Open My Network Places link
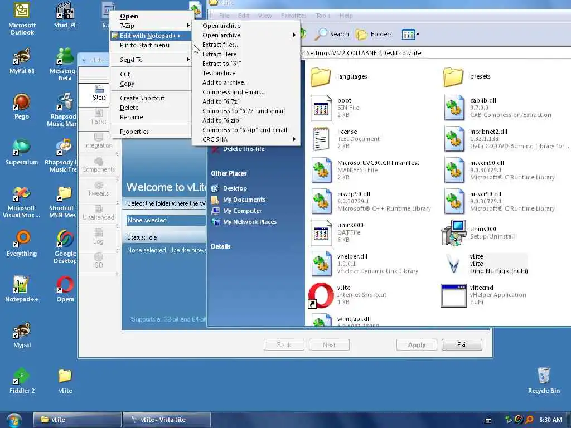The width and height of the screenshot is (571, 428). [249, 222]
